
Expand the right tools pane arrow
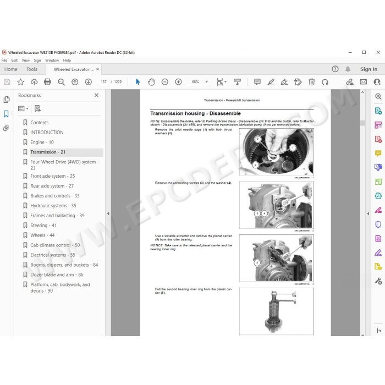[368, 213]
